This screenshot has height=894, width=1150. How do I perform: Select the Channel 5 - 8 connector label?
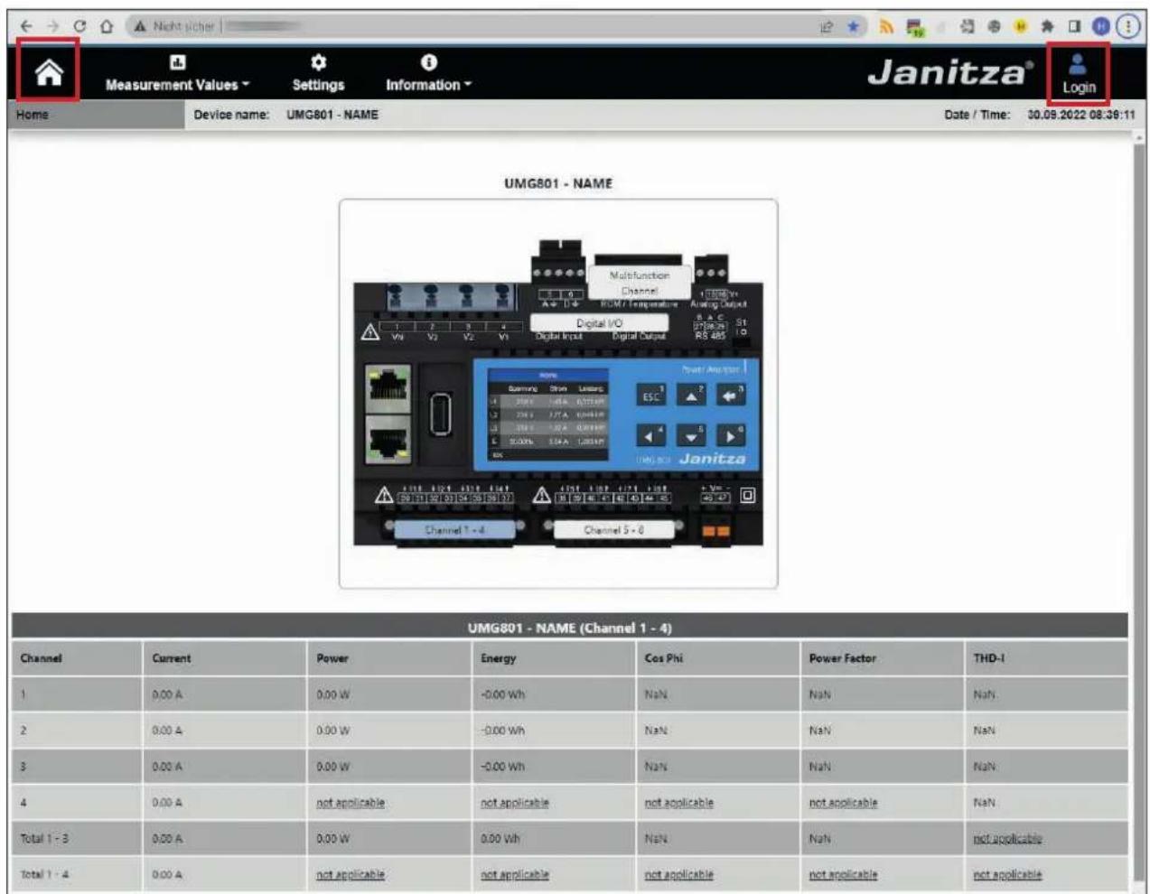[x=613, y=530]
